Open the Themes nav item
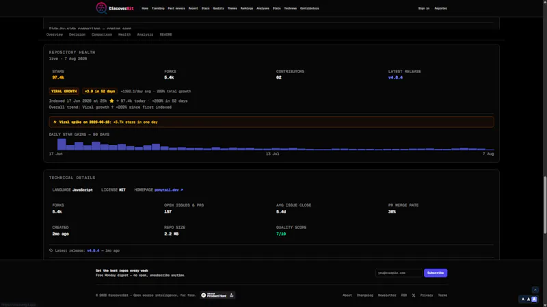Viewport: 547px width, 307px height. point(232,8)
